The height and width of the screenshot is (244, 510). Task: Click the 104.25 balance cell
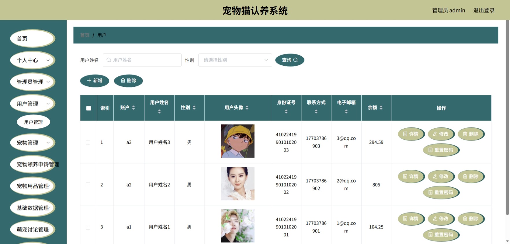coord(376,227)
